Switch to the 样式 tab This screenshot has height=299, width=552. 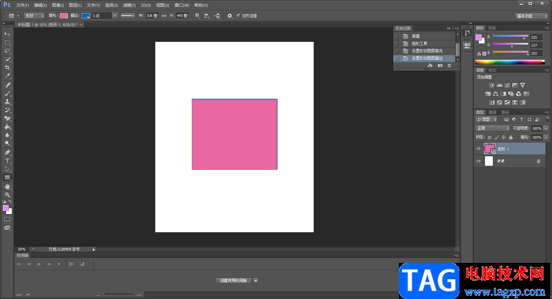[492, 70]
